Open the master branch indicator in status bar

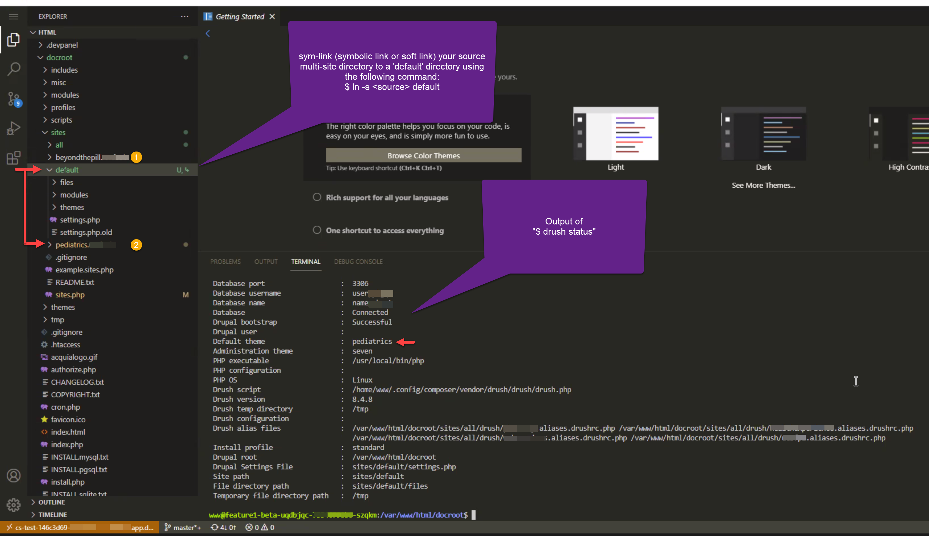tap(183, 527)
